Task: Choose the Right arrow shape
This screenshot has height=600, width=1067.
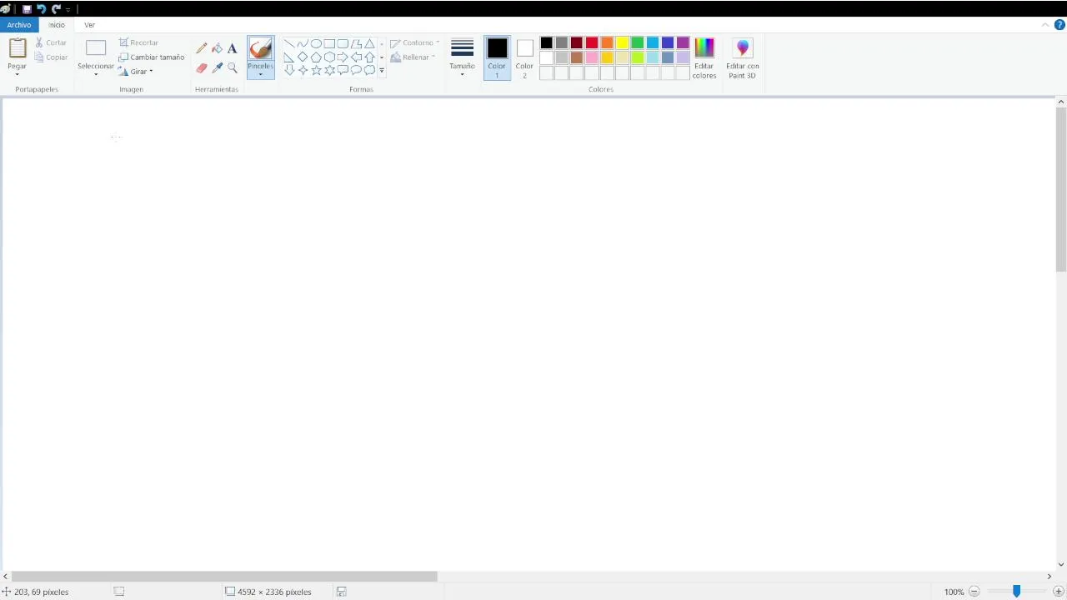Action: click(343, 57)
